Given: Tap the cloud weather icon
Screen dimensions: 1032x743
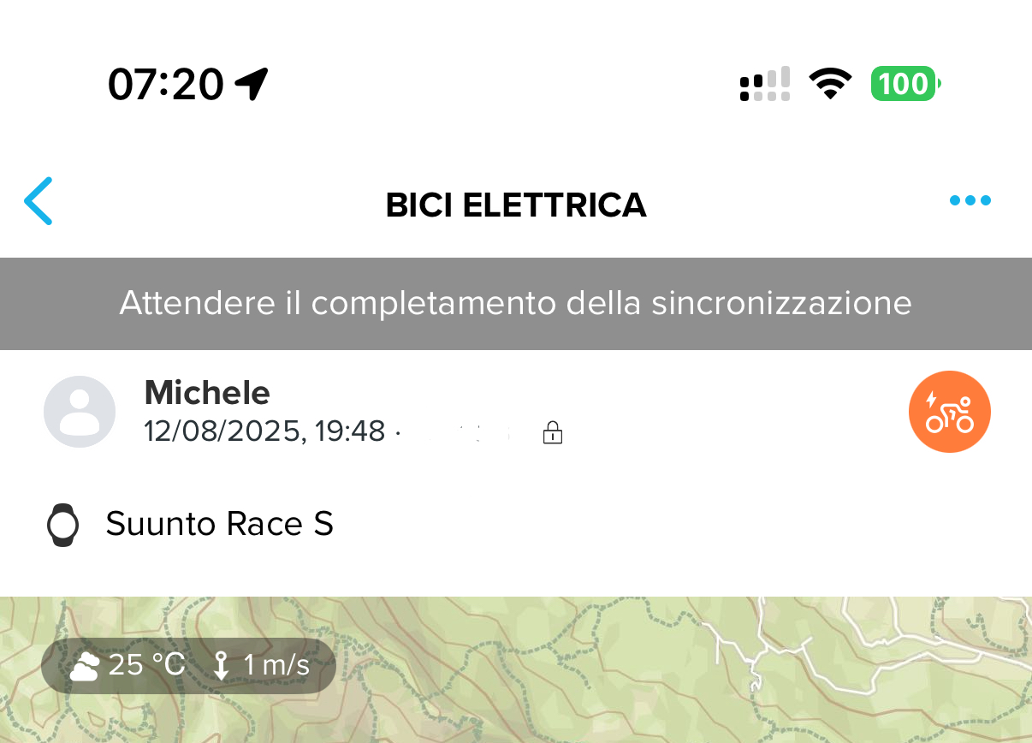Looking at the screenshot, I should coord(84,666).
